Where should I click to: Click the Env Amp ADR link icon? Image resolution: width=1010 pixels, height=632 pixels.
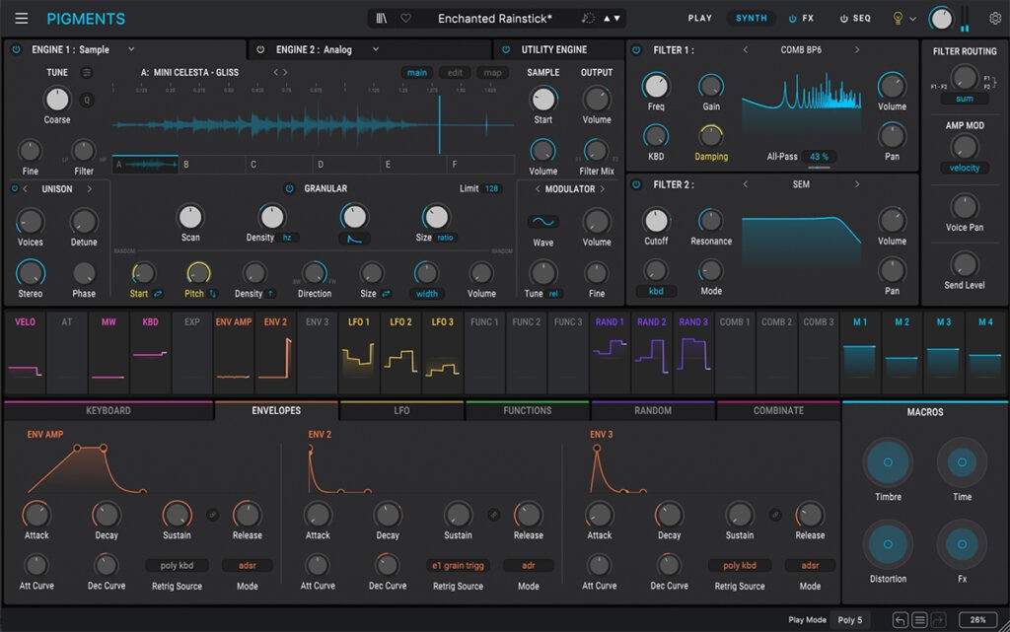point(212,515)
